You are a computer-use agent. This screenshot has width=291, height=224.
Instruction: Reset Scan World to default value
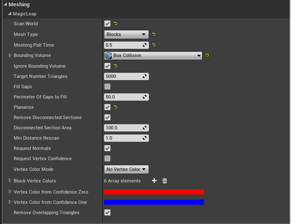116,24
